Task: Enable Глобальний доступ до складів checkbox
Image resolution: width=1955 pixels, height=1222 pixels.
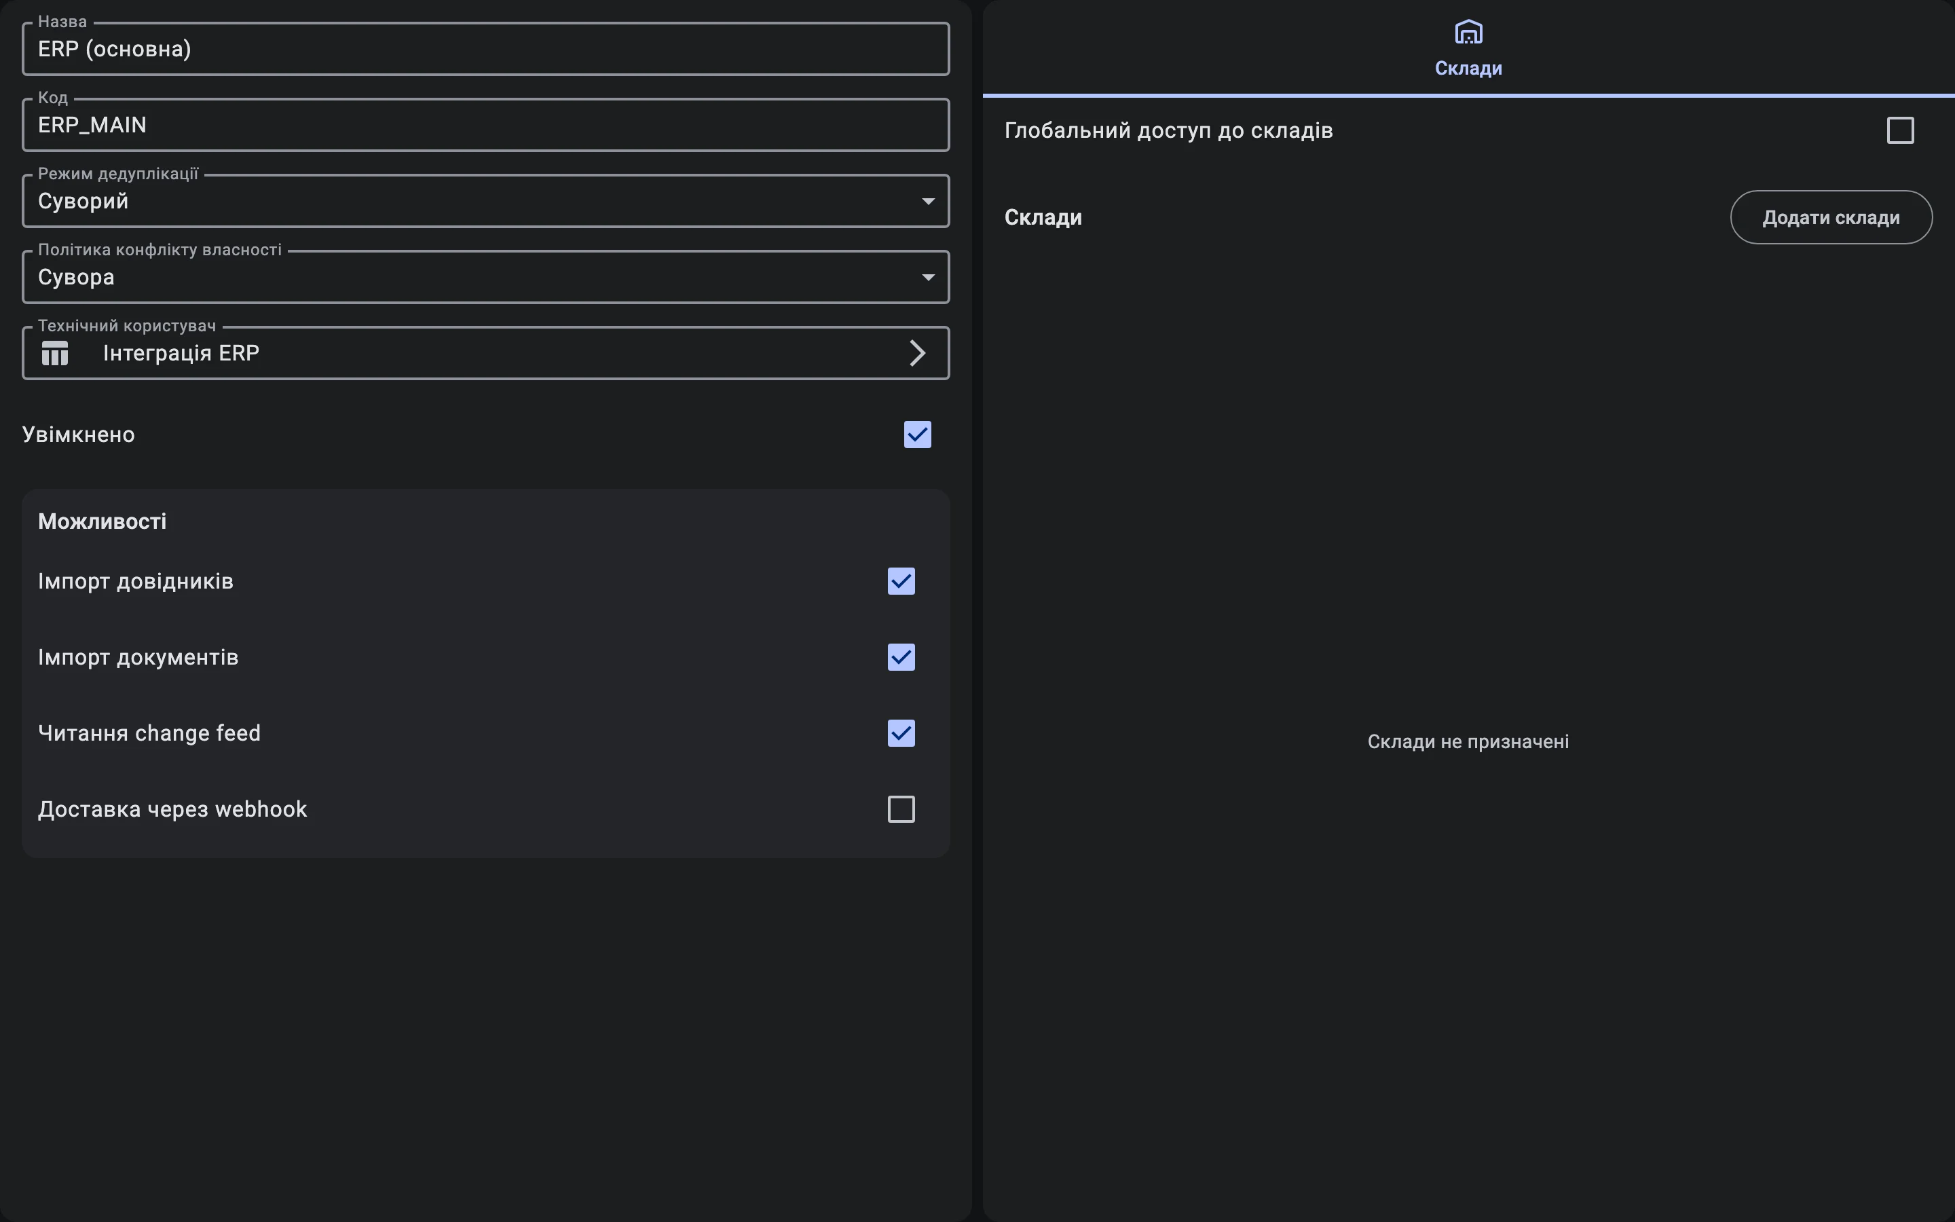Action: coord(1900,130)
